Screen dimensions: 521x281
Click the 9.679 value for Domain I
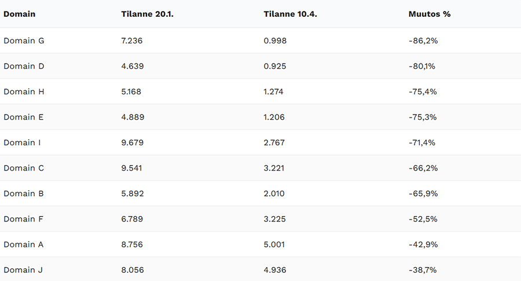(x=132, y=142)
